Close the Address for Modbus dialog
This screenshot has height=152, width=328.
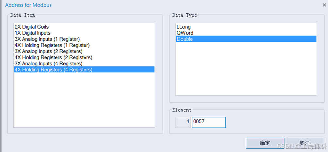(x=324, y=5)
